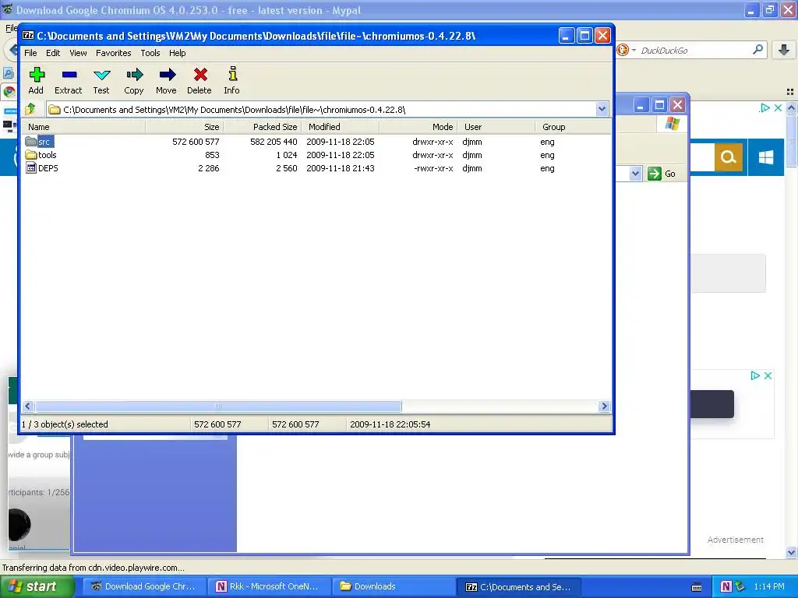798x598 pixels.
Task: Select the Move toolbar icon
Action: click(x=167, y=80)
